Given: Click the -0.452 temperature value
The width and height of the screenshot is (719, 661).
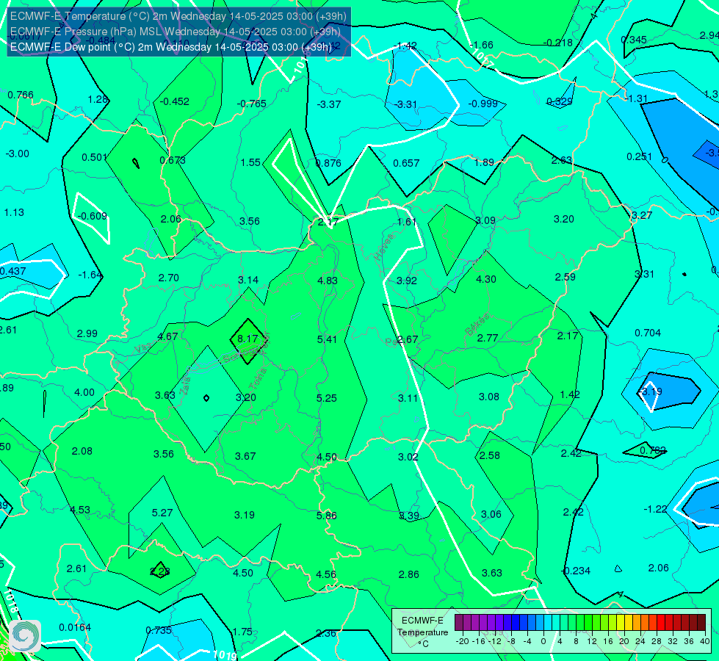Looking at the screenshot, I should click(x=174, y=101).
